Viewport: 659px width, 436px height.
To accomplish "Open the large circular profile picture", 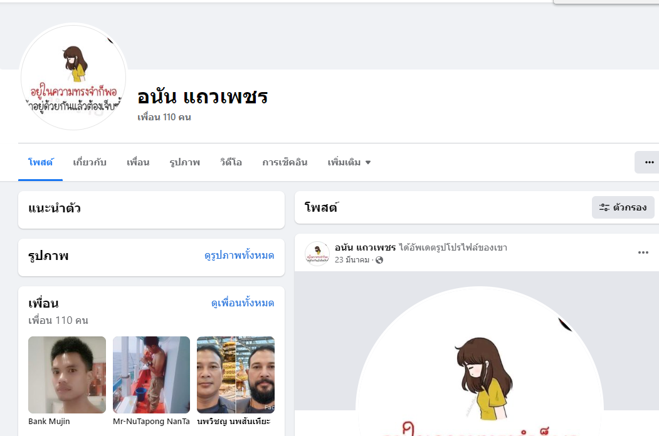I will click(73, 77).
